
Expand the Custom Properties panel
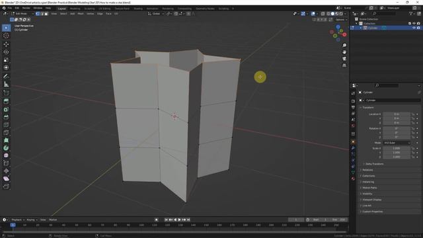pos(372,212)
